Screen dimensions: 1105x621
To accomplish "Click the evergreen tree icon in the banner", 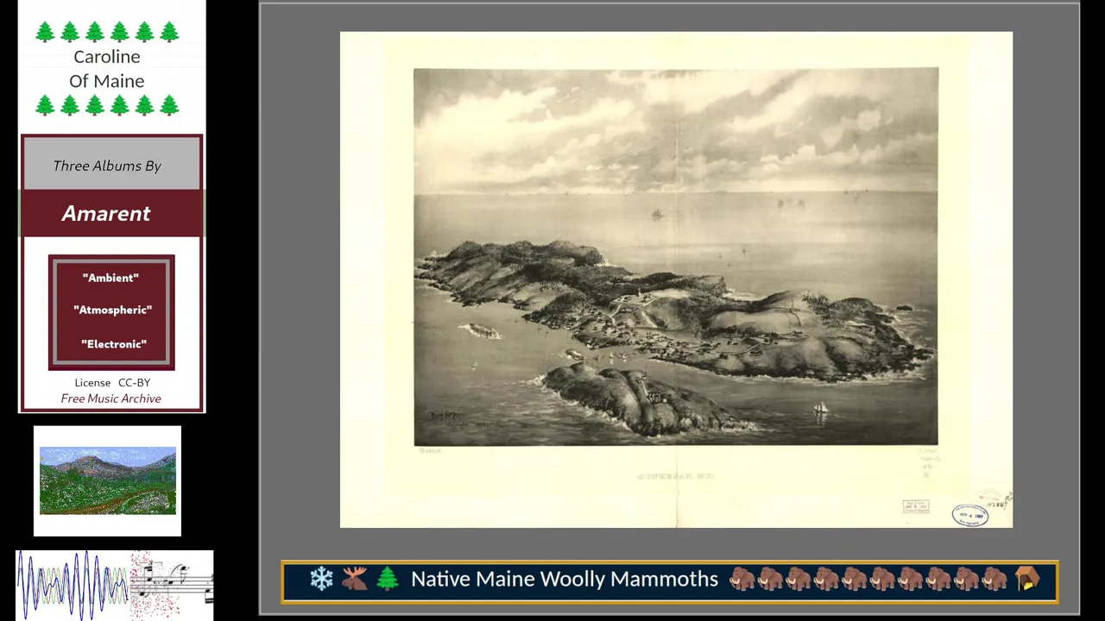I will pyautogui.click(x=388, y=579).
